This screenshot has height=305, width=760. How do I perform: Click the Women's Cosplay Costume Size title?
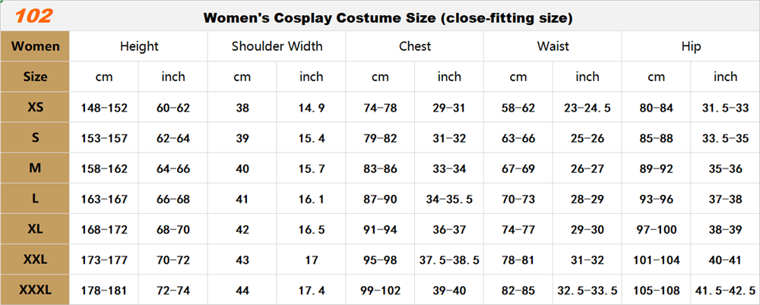pos(388,17)
